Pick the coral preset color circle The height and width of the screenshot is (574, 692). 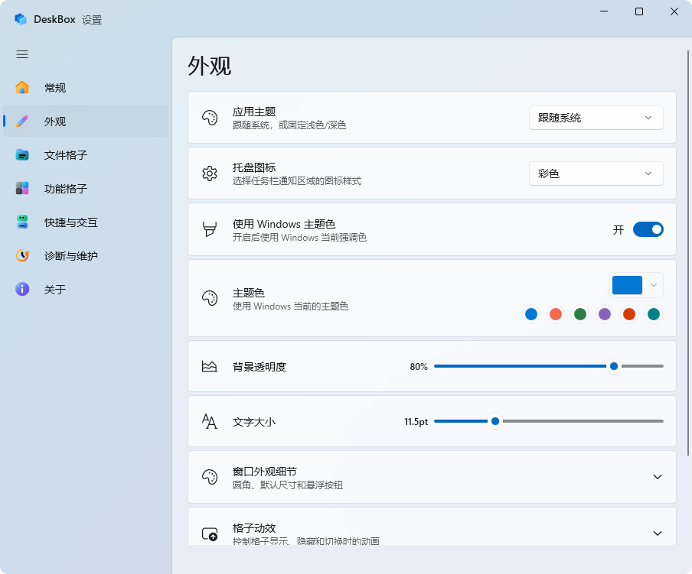click(x=556, y=314)
